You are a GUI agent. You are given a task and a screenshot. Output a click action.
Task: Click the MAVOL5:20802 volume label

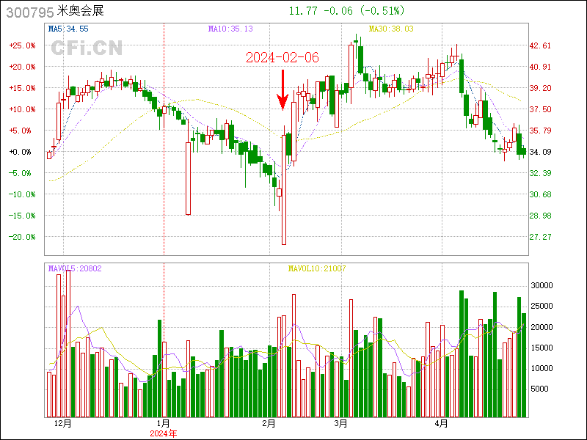click(x=75, y=268)
